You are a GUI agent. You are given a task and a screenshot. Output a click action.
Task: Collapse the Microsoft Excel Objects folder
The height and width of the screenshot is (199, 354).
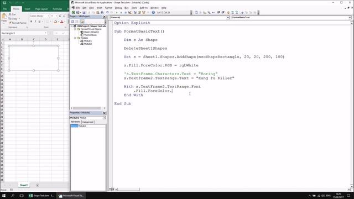[x=75, y=29]
